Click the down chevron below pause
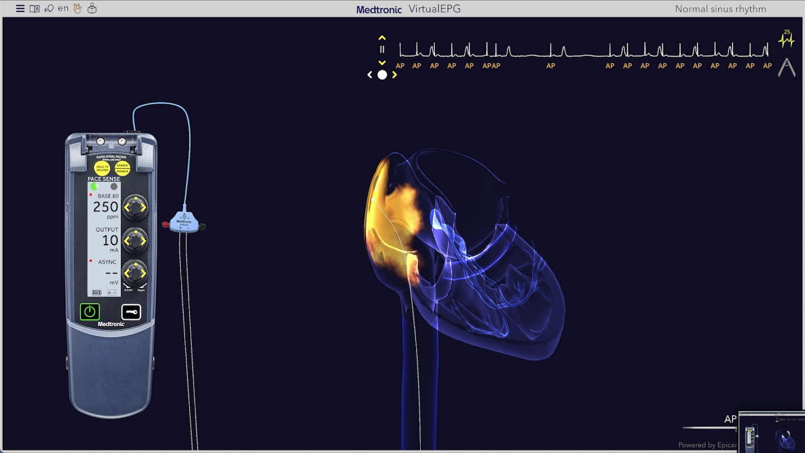The width and height of the screenshot is (805, 453). 382,63
